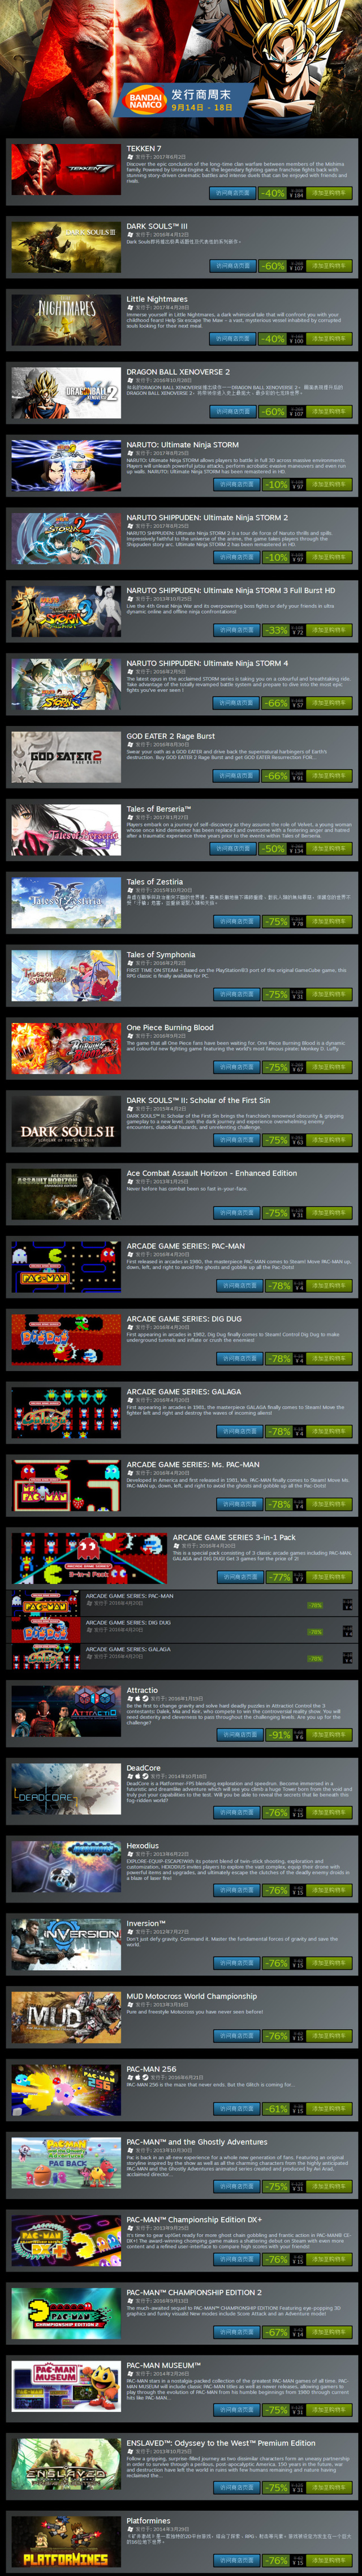Click the Bandai Namco logo in banner
Image resolution: width=362 pixels, height=2576 pixels.
pyautogui.click(x=145, y=100)
